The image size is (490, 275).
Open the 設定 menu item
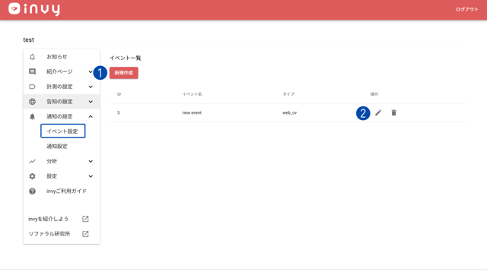52,176
